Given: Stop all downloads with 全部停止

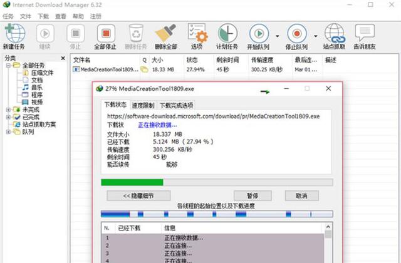Looking at the screenshot, I should point(106,33).
